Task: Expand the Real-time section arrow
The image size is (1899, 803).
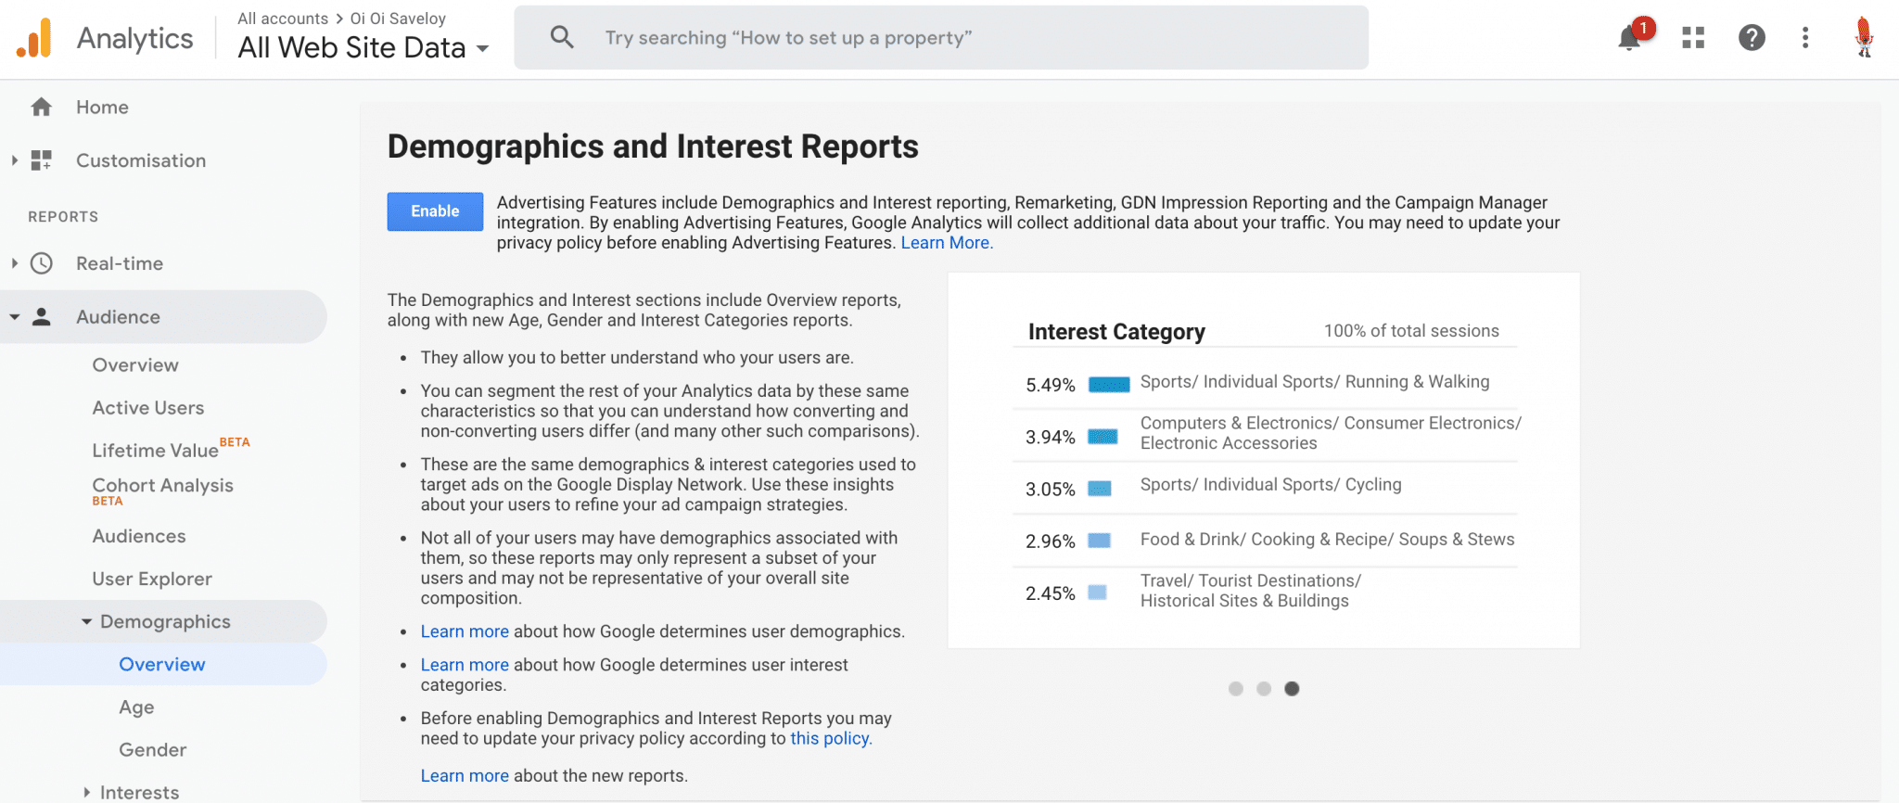Action: [x=14, y=263]
